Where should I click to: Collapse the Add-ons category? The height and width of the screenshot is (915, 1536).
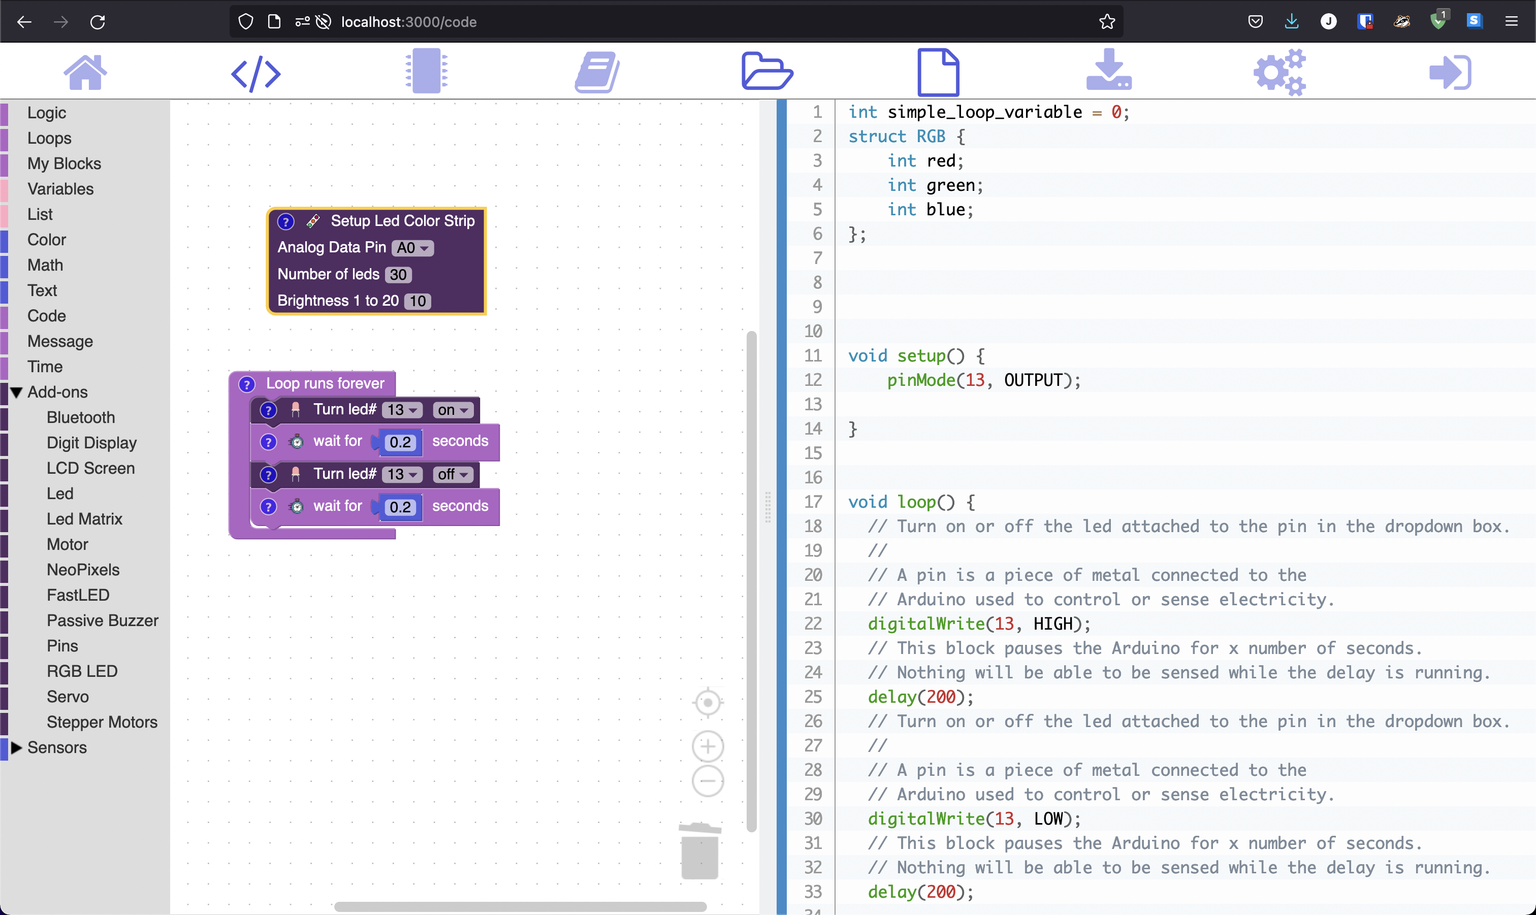(x=17, y=392)
